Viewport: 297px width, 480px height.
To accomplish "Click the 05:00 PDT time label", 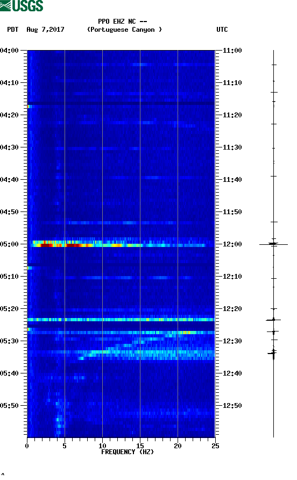I will (x=9, y=244).
